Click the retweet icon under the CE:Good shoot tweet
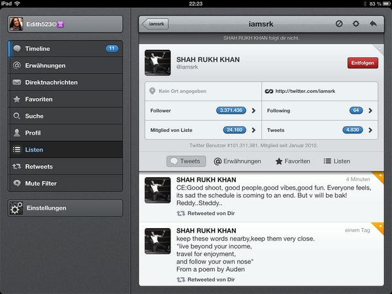This screenshot has height=294, width=392. (x=181, y=213)
